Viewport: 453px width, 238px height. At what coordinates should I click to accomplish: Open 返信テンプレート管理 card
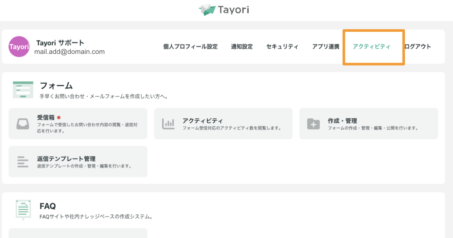point(78,161)
